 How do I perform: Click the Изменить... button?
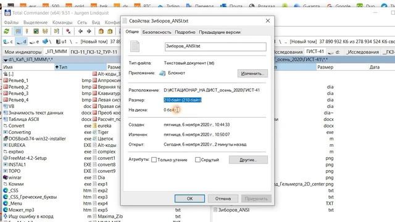(x=252, y=73)
